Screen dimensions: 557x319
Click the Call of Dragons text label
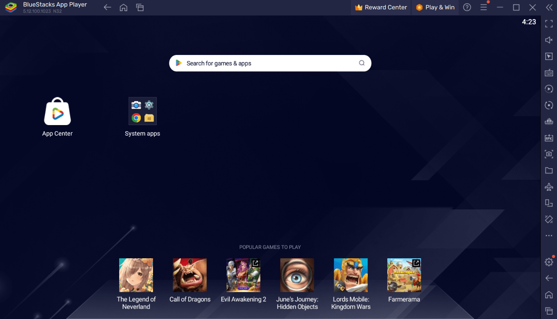(190, 299)
